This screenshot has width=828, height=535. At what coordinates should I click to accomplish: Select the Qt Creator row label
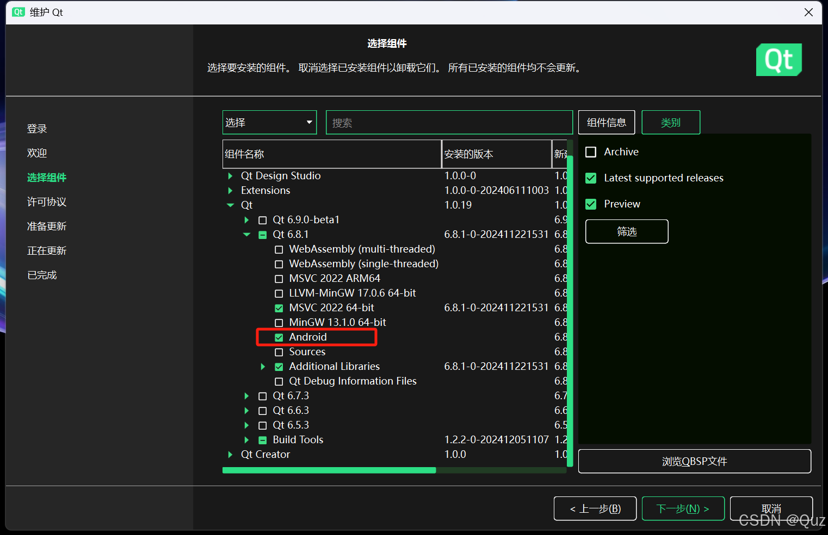click(265, 455)
